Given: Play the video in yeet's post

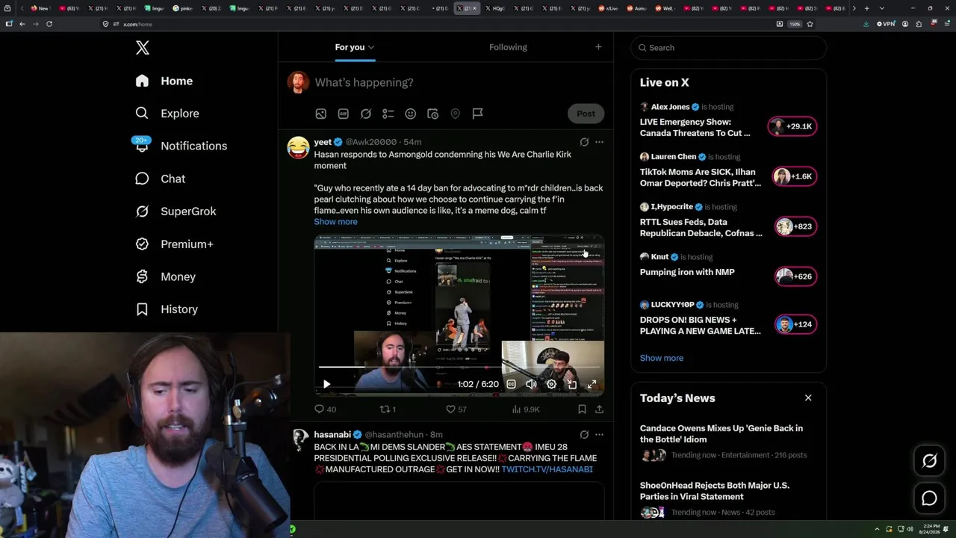Looking at the screenshot, I should click(326, 384).
